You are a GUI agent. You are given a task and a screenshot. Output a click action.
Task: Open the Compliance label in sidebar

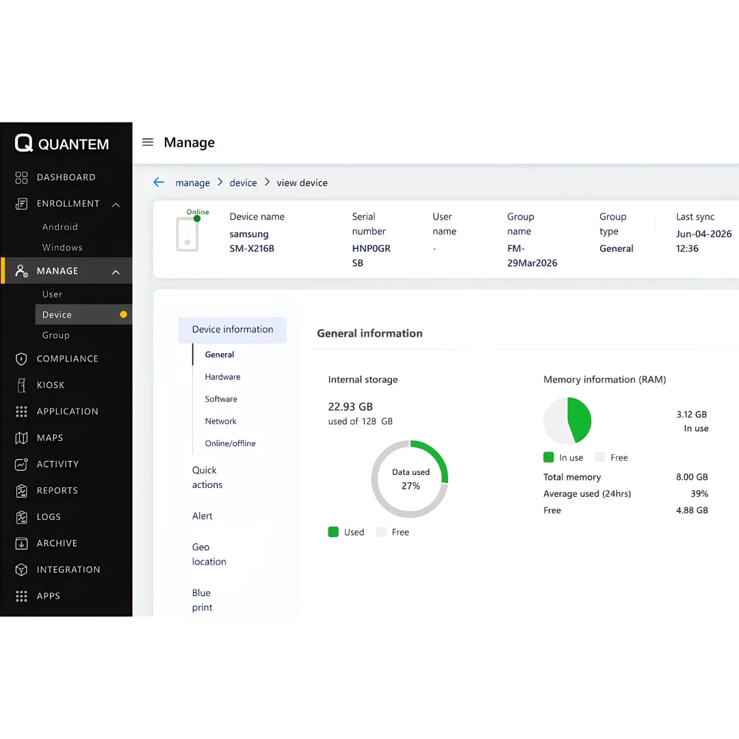pos(67,359)
